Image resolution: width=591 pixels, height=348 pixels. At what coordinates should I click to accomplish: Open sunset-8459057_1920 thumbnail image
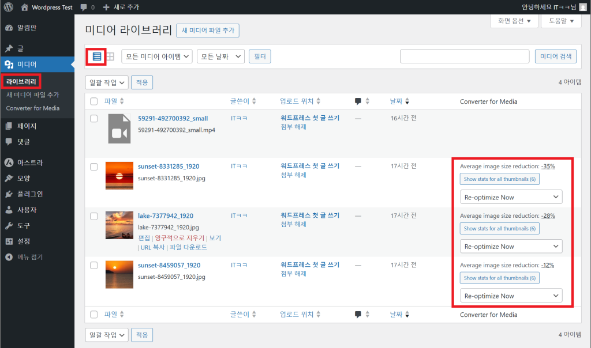119,275
